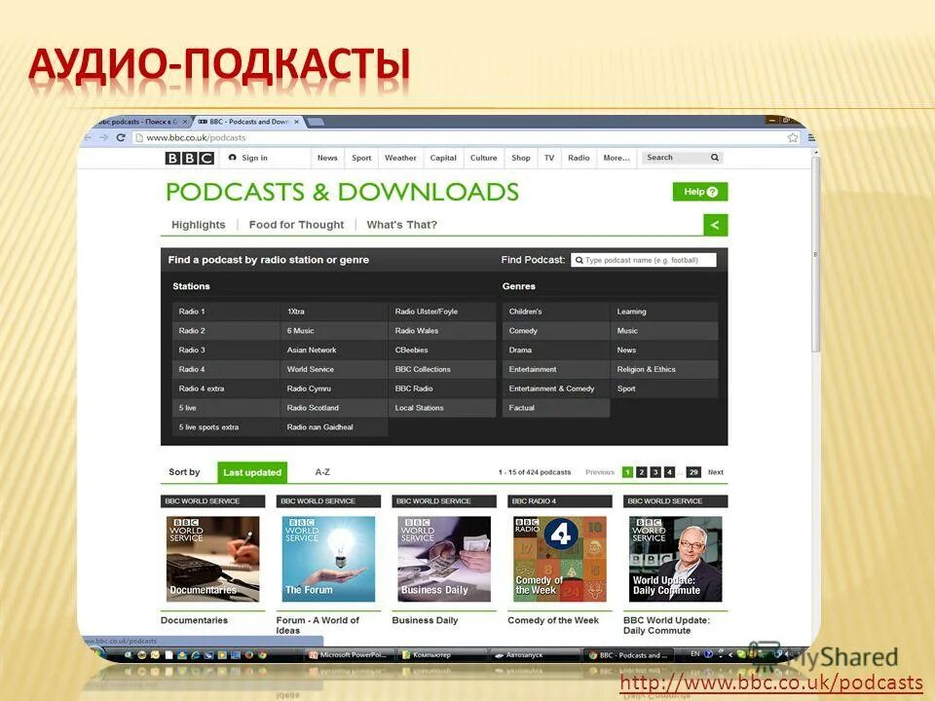Viewport: 935px width, 701px height.
Task: Reload the page with the refresh icon
Action: (121, 137)
